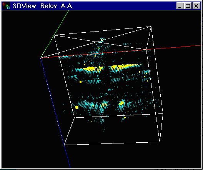
Task: Maximize the 3DView window
Action: point(188,6)
